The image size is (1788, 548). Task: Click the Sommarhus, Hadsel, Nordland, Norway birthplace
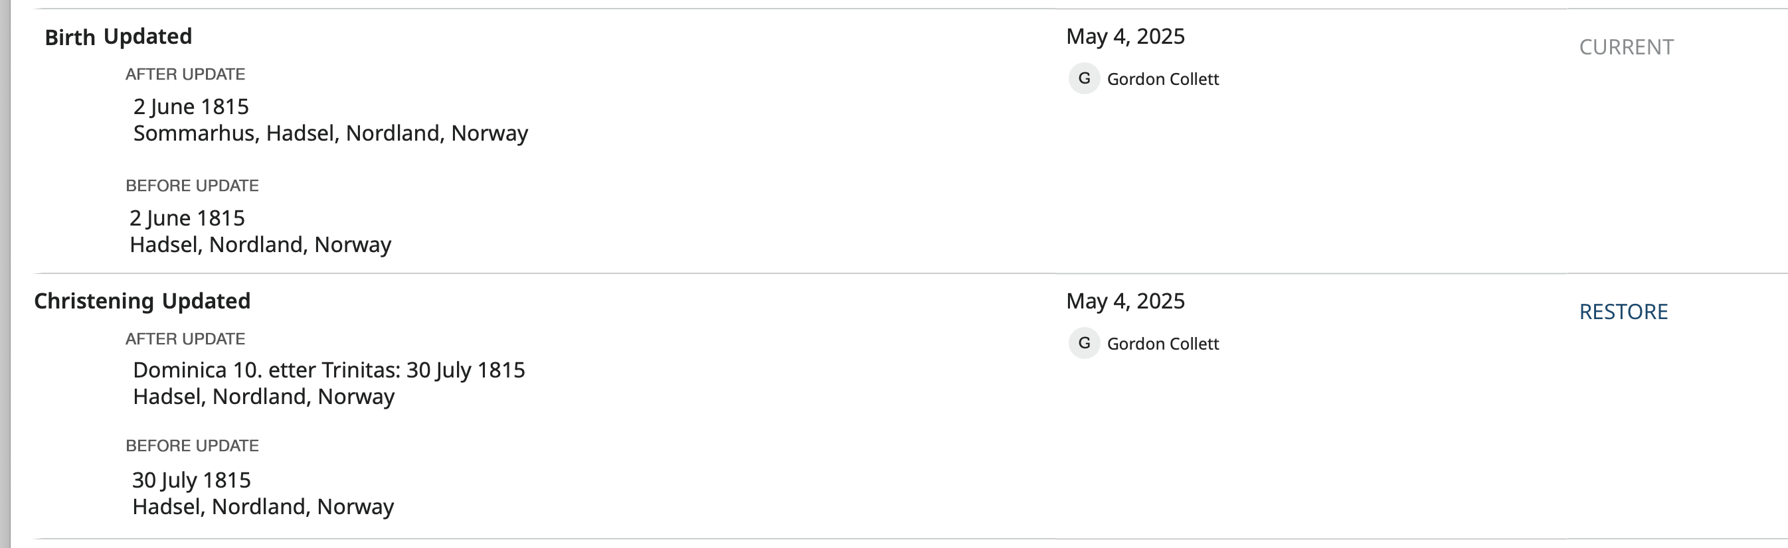[330, 133]
